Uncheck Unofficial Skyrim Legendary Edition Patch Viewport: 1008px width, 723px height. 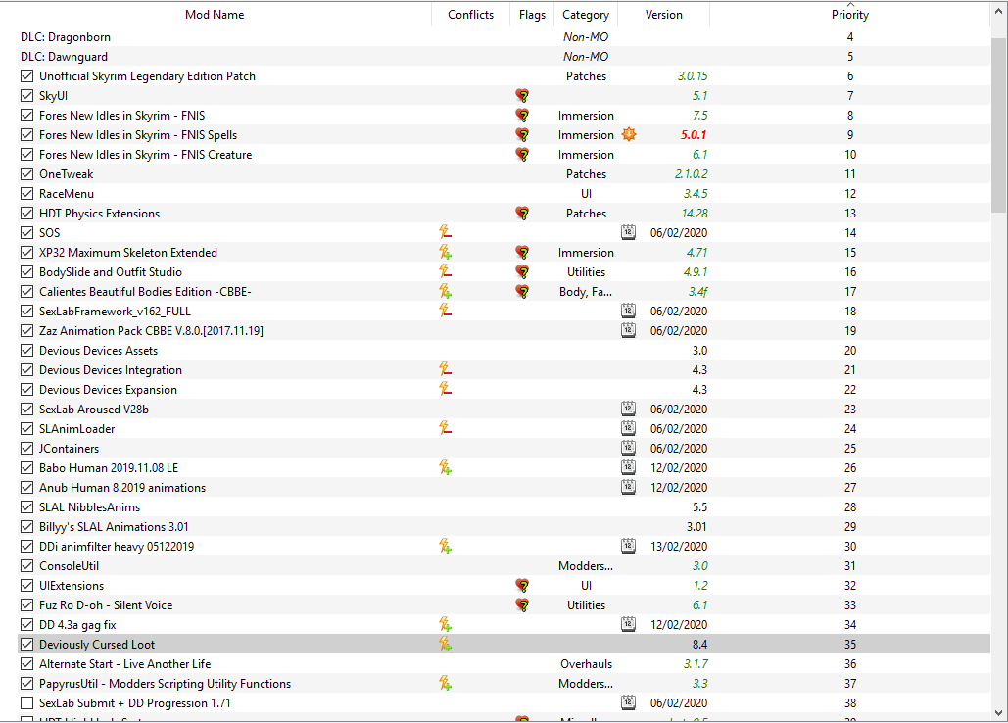(x=27, y=75)
